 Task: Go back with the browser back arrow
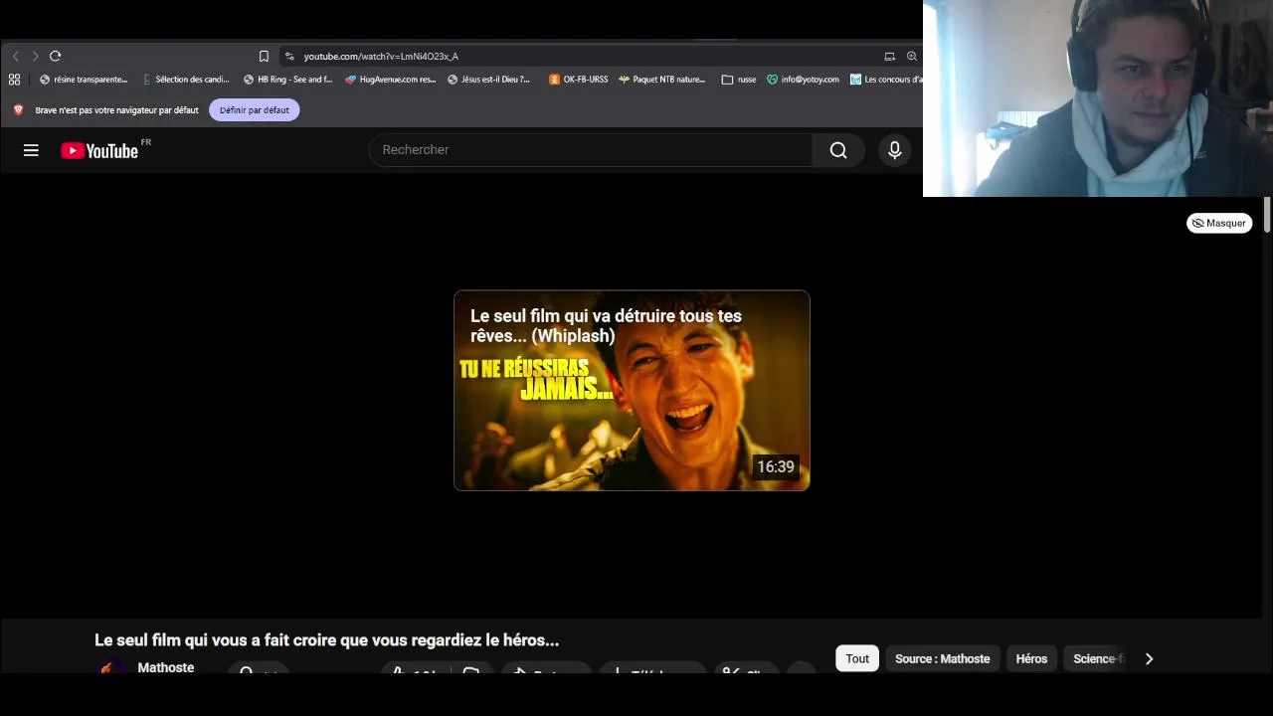tap(16, 56)
